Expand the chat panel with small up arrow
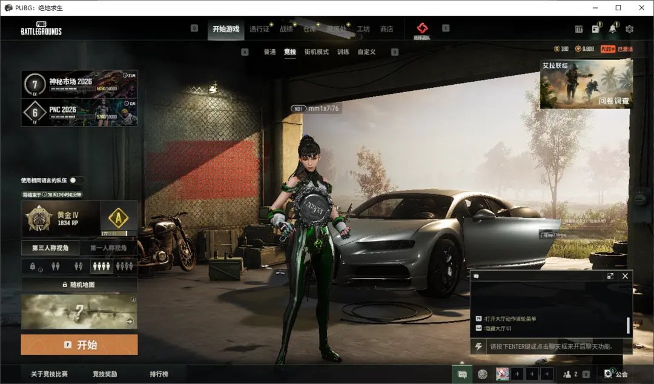 462,362
